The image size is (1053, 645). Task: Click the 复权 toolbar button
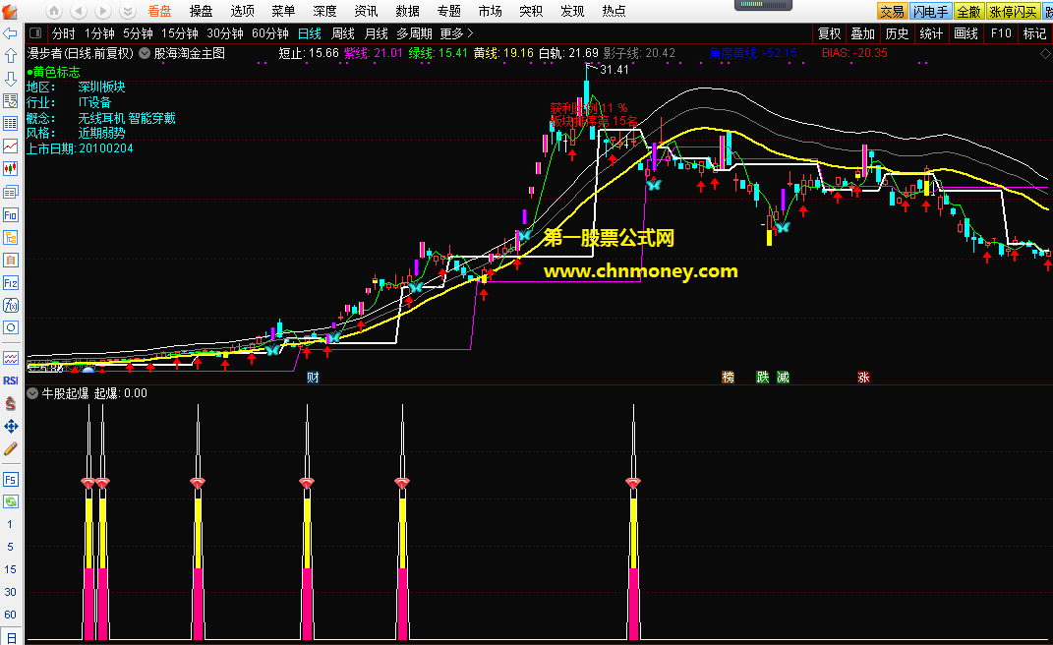coord(830,33)
